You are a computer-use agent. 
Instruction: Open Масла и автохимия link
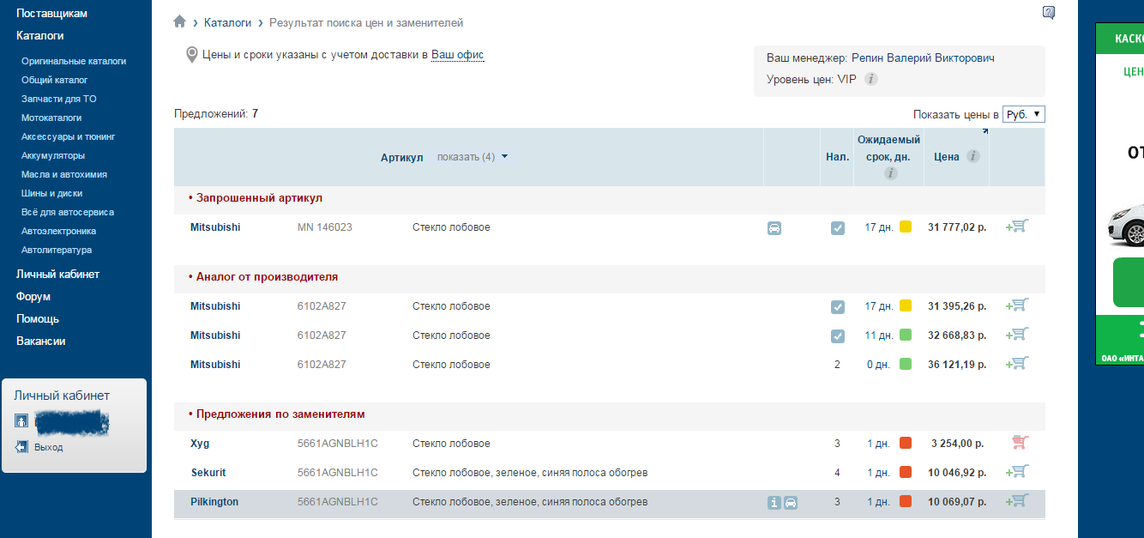pos(64,174)
